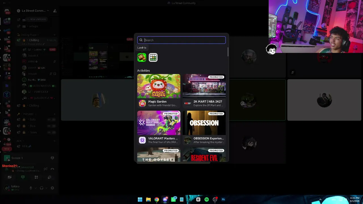The width and height of the screenshot is (363, 204).
Task: Click the OBSESSION Experience small icon
Action: pos(188,140)
